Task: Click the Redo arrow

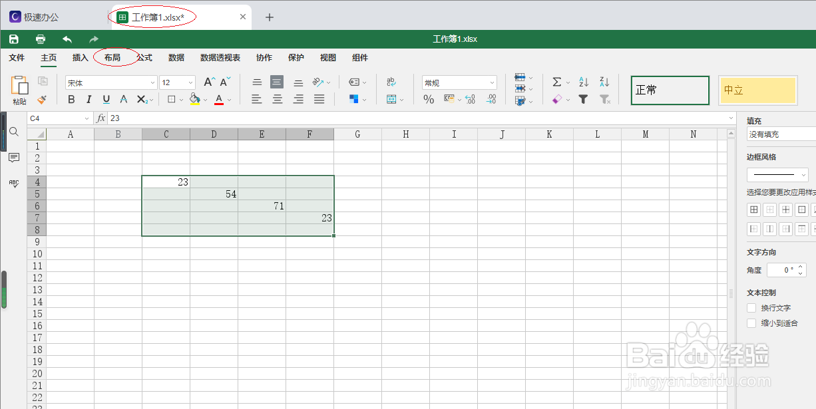Action: pyautogui.click(x=94, y=39)
